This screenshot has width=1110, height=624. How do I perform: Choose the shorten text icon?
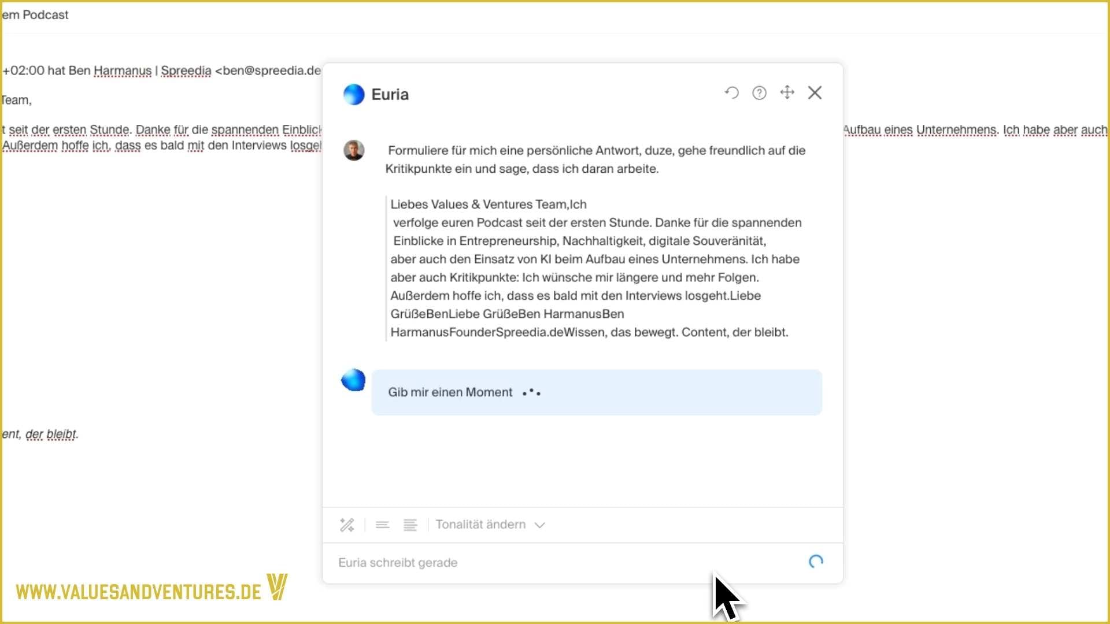pyautogui.click(x=382, y=525)
